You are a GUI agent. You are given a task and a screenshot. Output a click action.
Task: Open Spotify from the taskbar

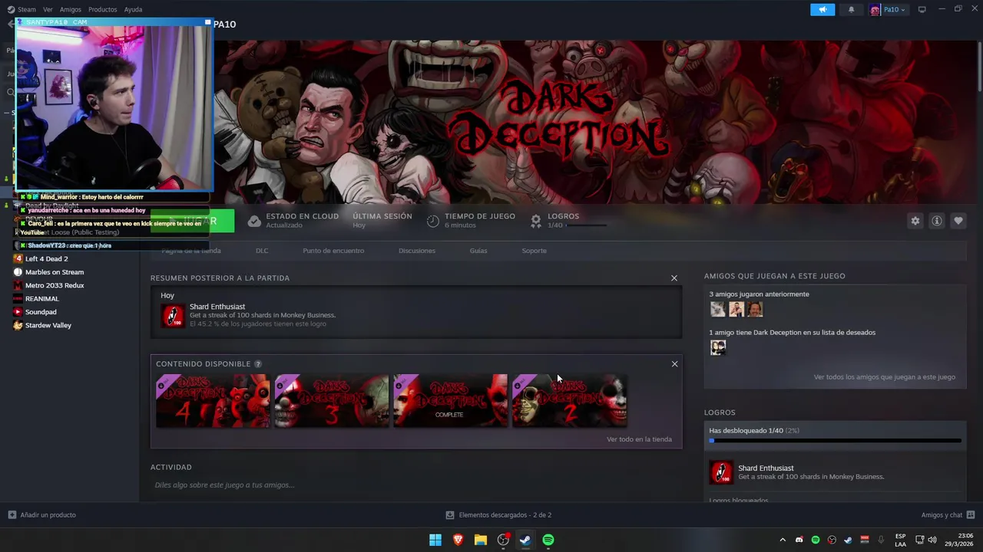click(x=548, y=540)
